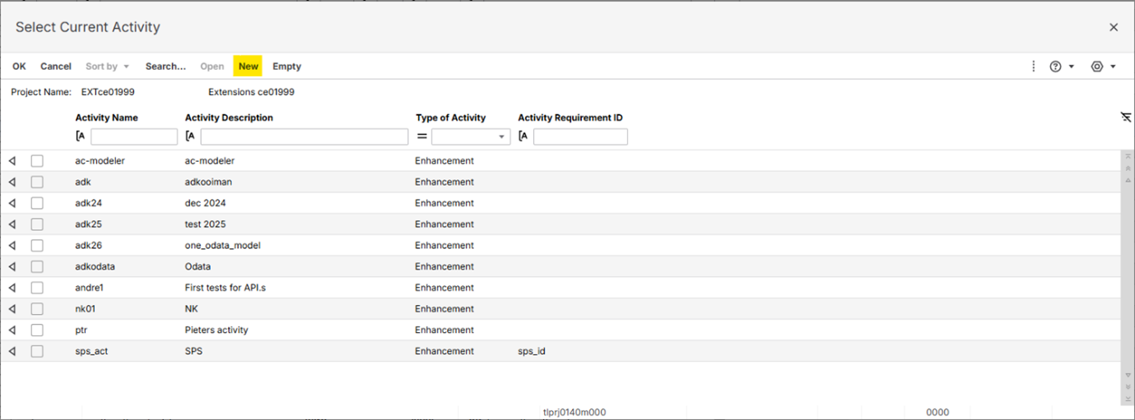Open the Type of Activity filter dropdown

pyautogui.click(x=501, y=137)
